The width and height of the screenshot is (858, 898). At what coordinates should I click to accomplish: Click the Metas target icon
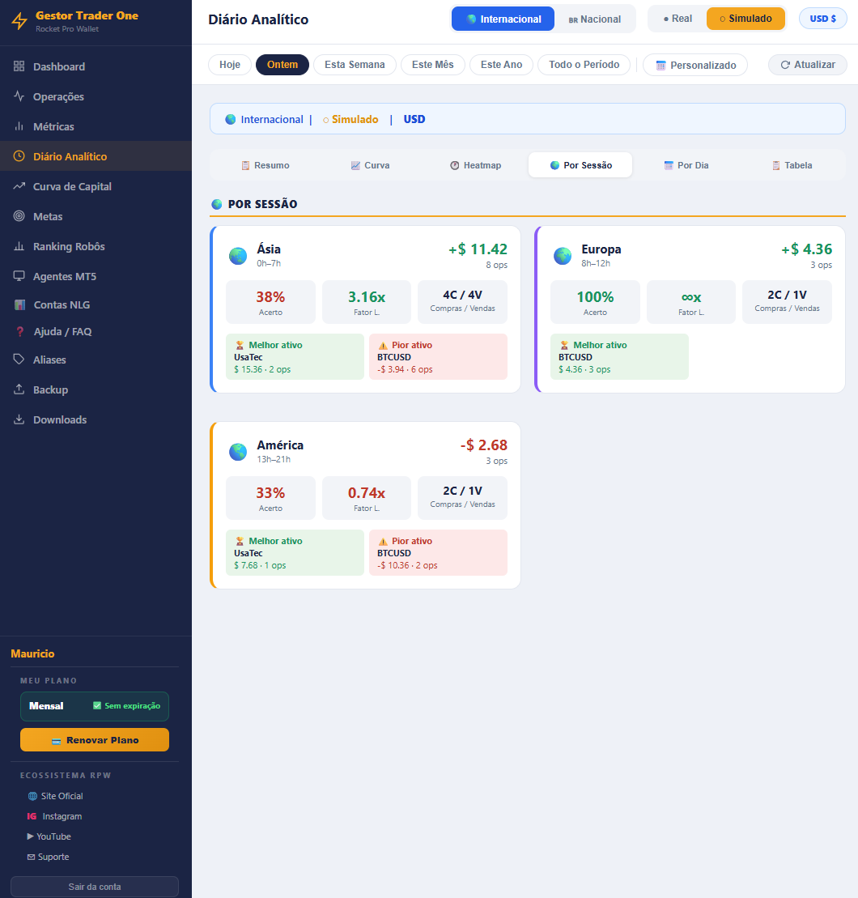tap(19, 216)
